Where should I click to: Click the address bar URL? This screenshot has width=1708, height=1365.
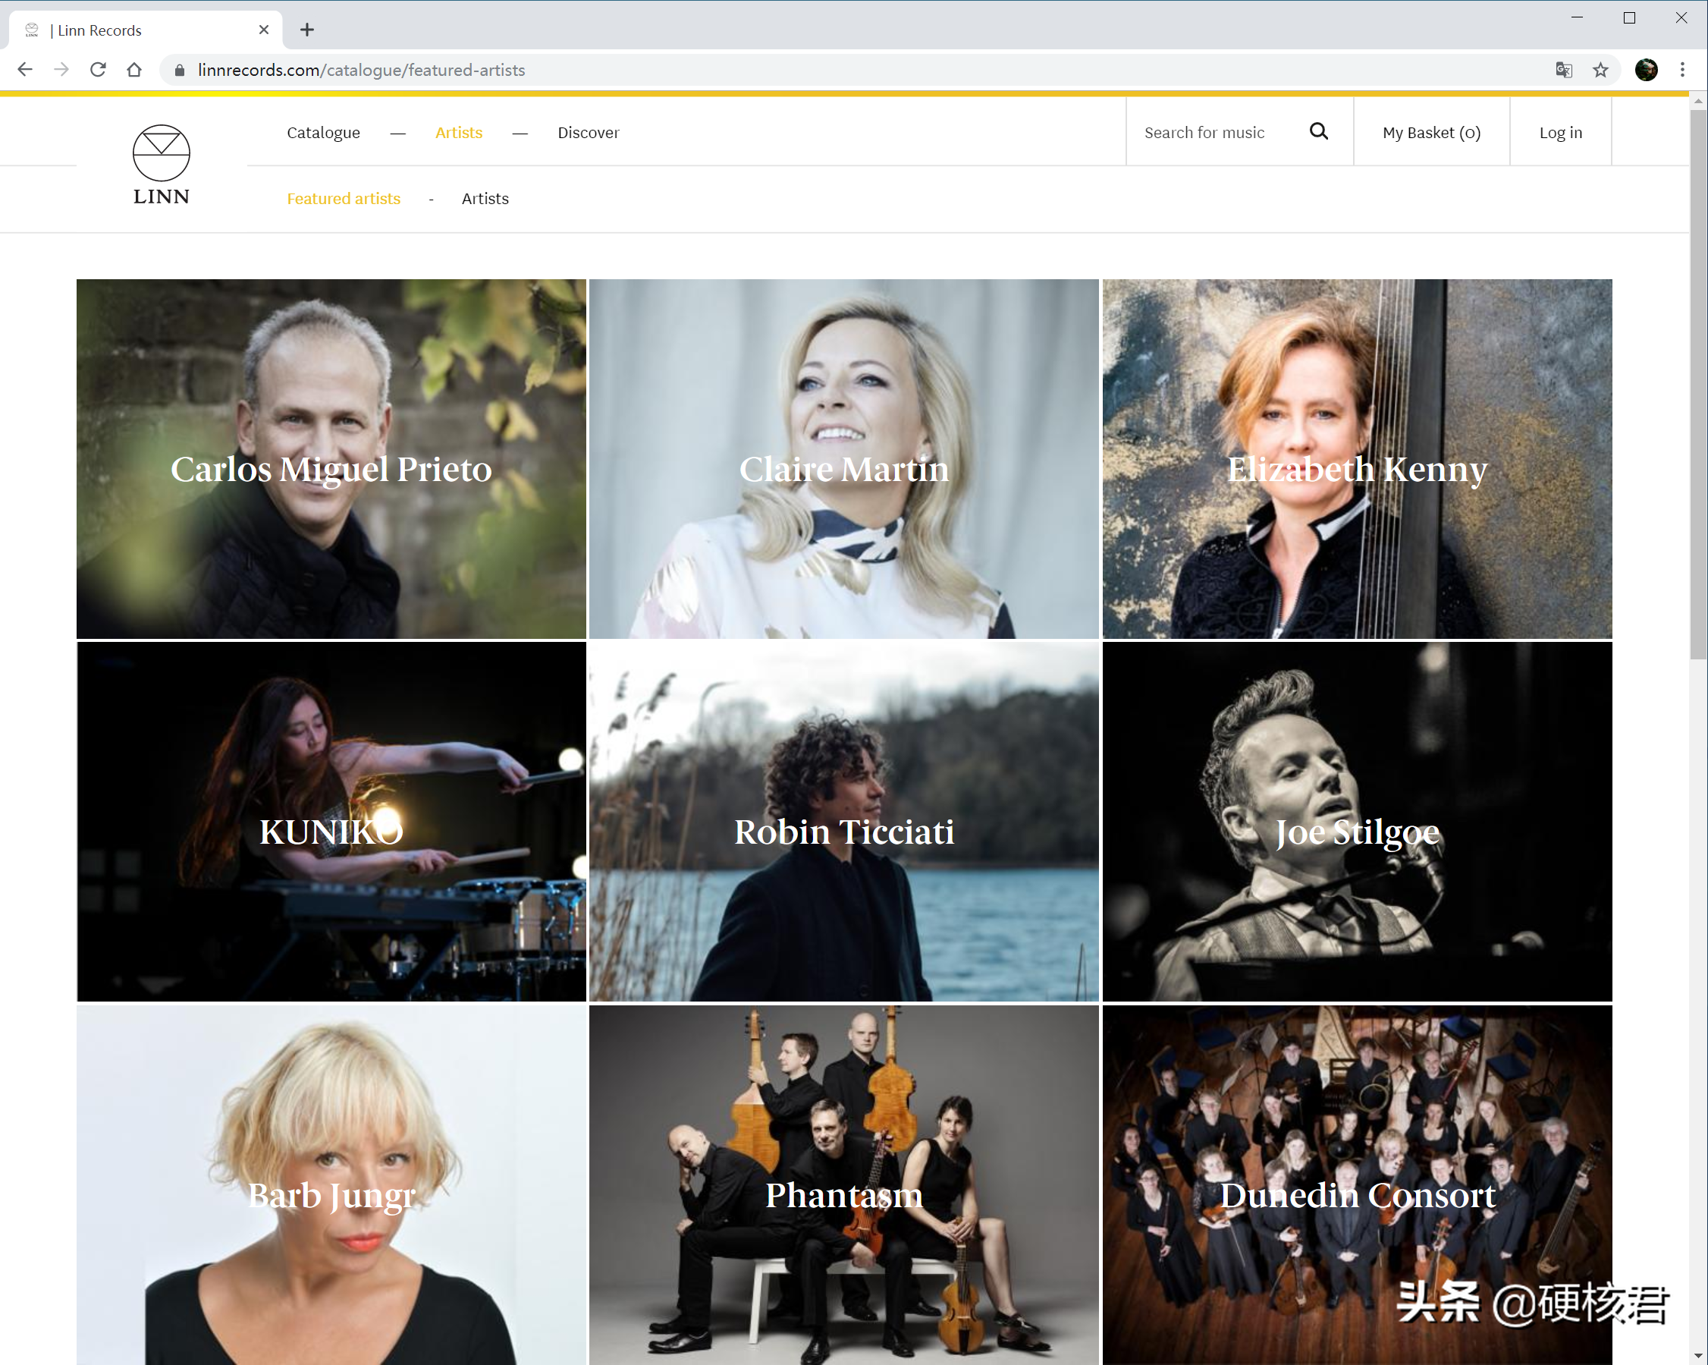pos(361,71)
